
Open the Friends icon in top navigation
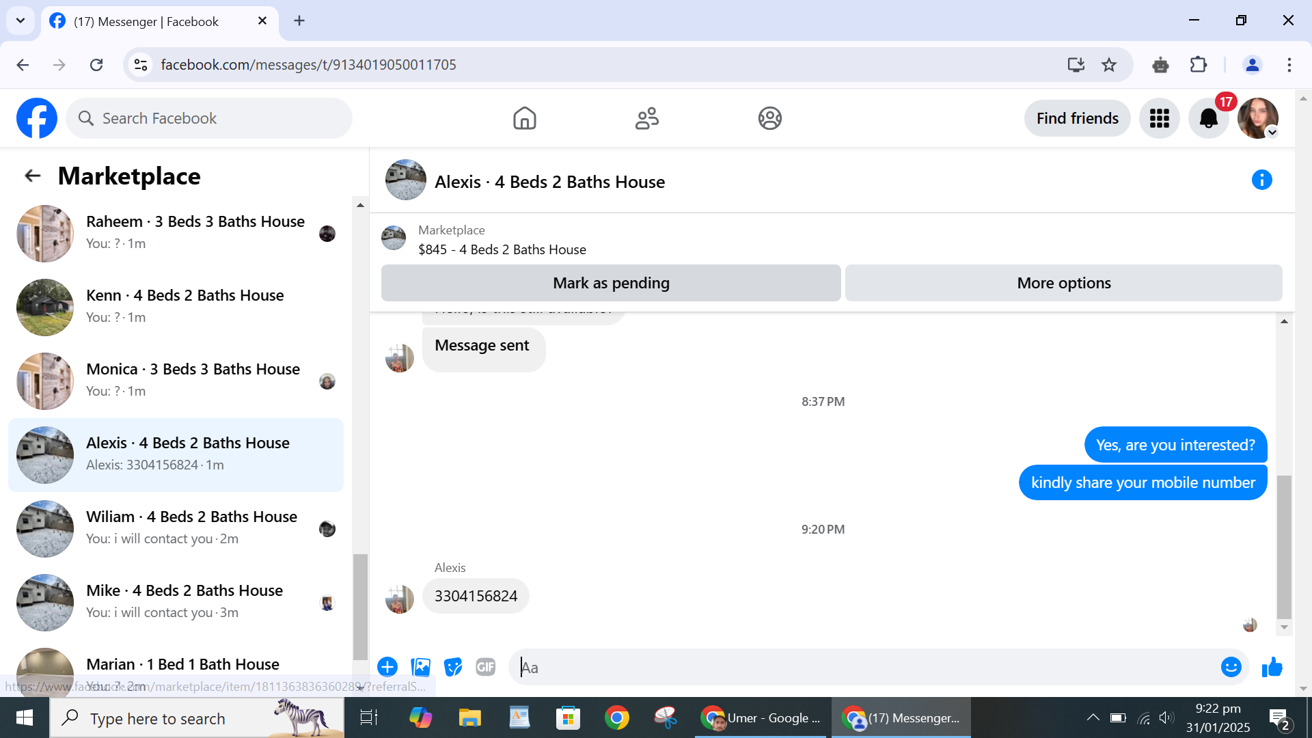(x=647, y=118)
